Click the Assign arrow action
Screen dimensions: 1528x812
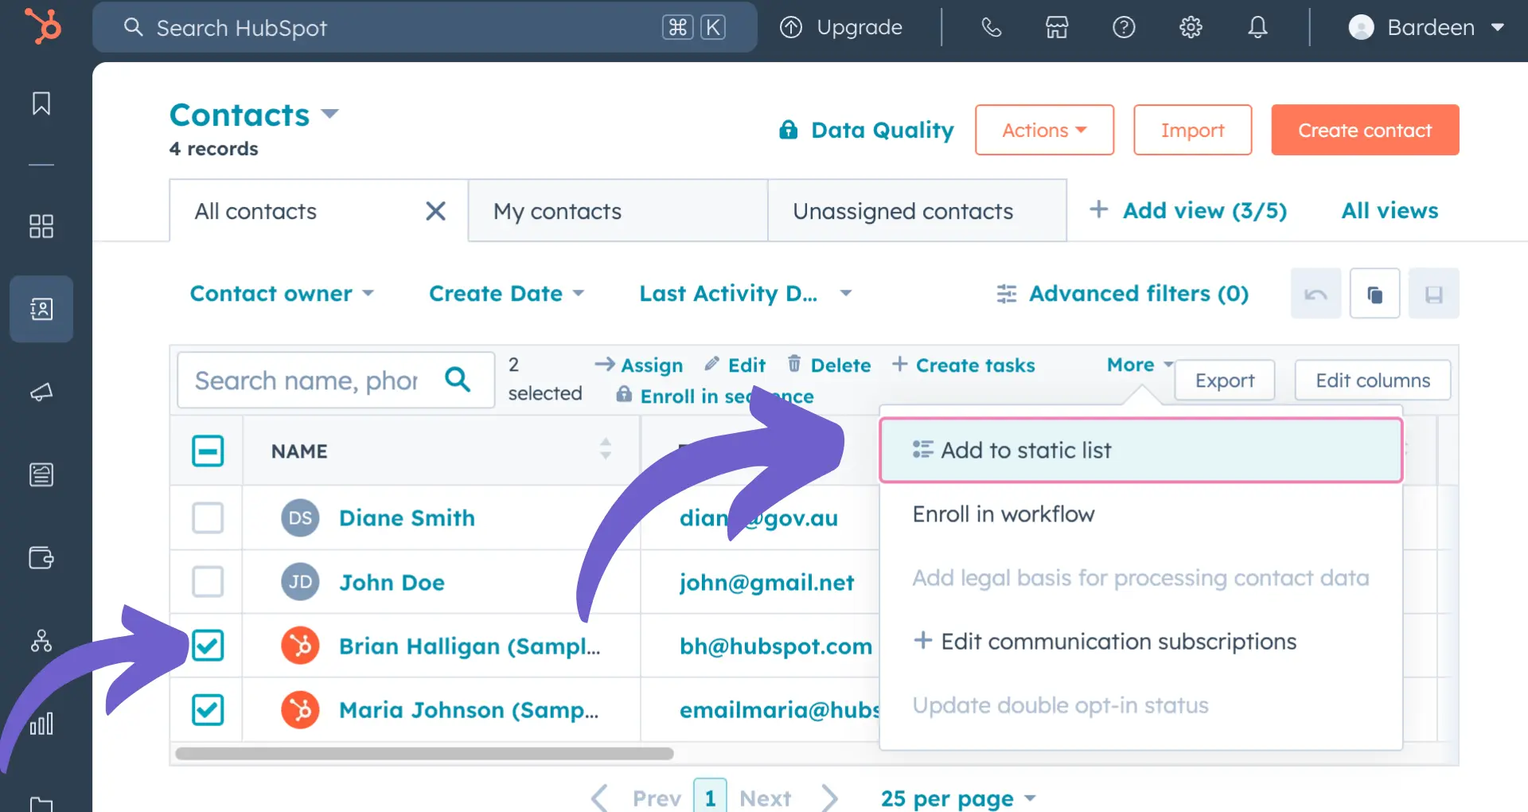(x=639, y=365)
